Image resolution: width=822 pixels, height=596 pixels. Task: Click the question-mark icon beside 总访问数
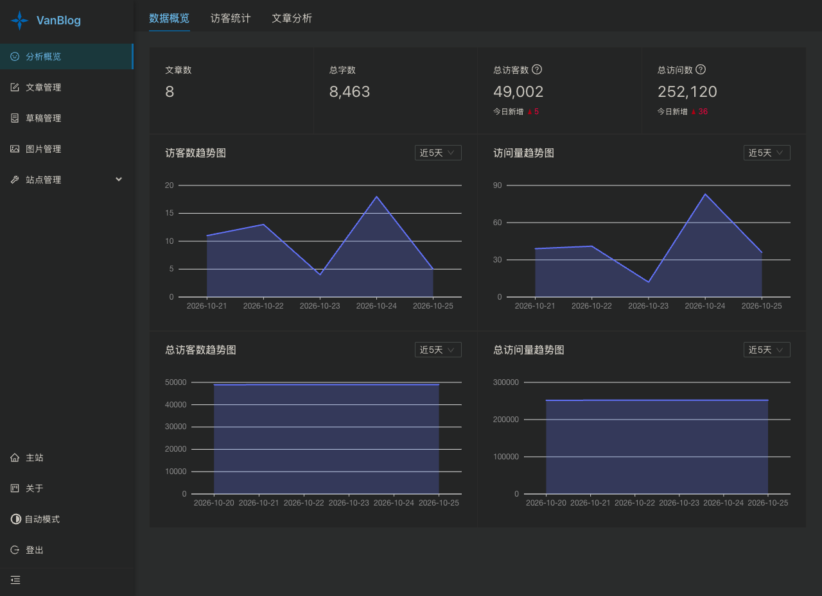click(x=701, y=69)
